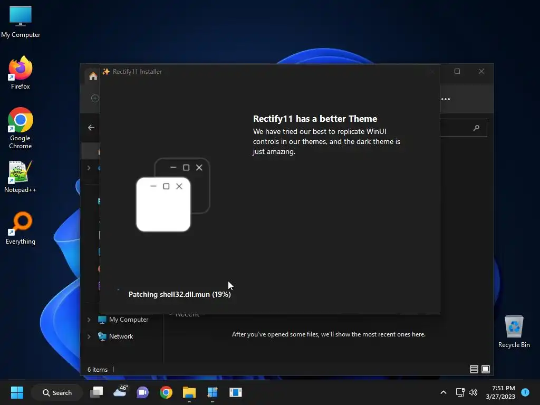This screenshot has height=405, width=540.
Task: Open the Chat app on taskbar
Action: pyautogui.click(x=142, y=392)
